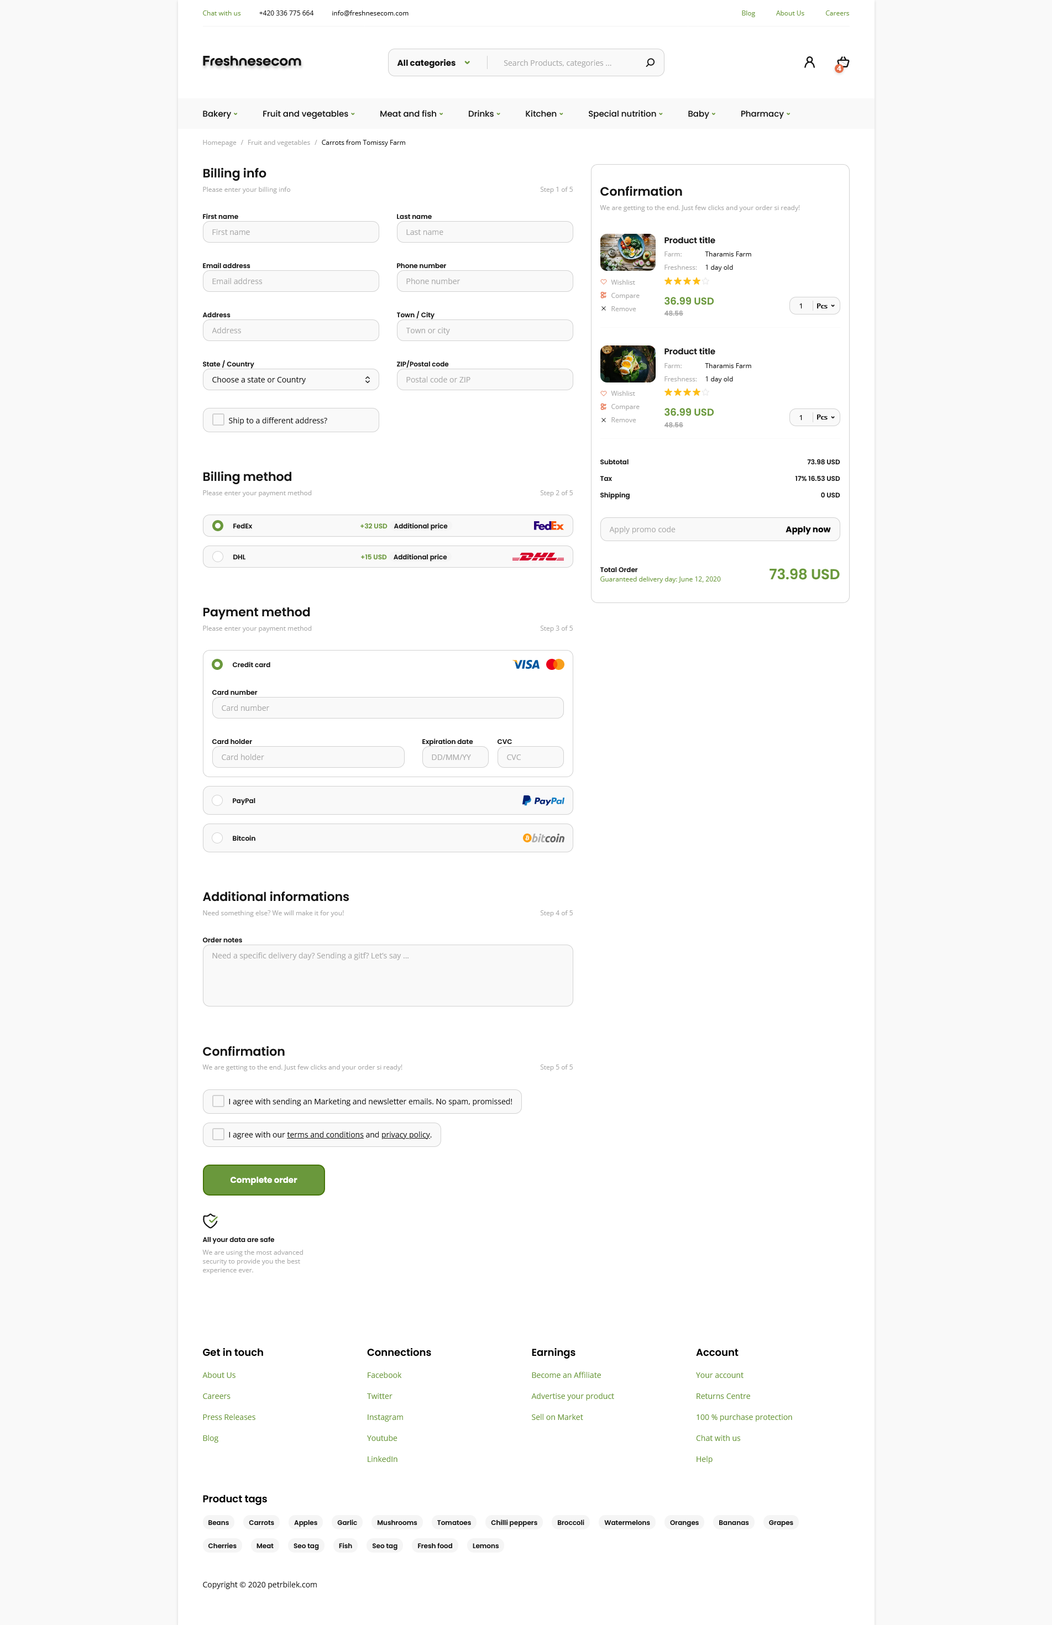Click the PayPal logo

pos(543,800)
